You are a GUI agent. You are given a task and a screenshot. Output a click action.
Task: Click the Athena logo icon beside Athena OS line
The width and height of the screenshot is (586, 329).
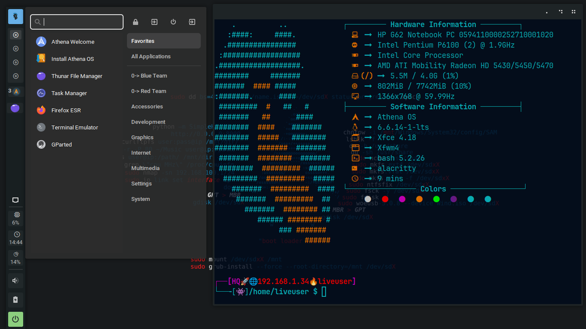pos(354,117)
